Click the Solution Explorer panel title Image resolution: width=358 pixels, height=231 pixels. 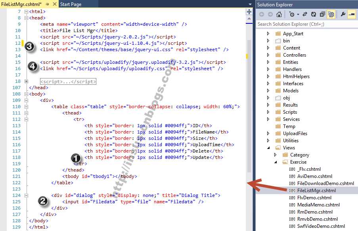275,5
